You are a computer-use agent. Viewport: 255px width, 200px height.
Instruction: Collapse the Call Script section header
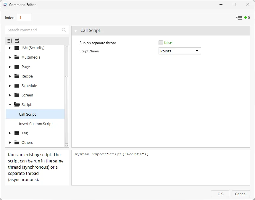coord(76,31)
